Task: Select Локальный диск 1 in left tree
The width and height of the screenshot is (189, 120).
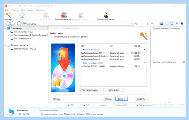Action: point(22,39)
